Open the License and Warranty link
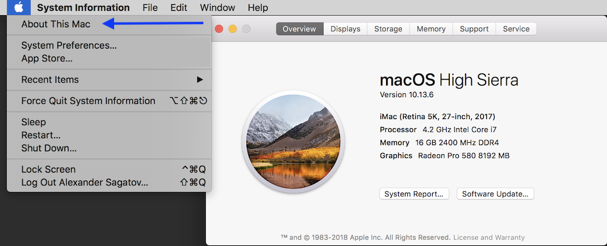Screen dimensions: 607x246 [x=489, y=237]
